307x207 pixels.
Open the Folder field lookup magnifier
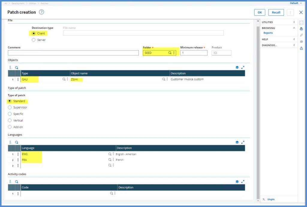coord(170,53)
